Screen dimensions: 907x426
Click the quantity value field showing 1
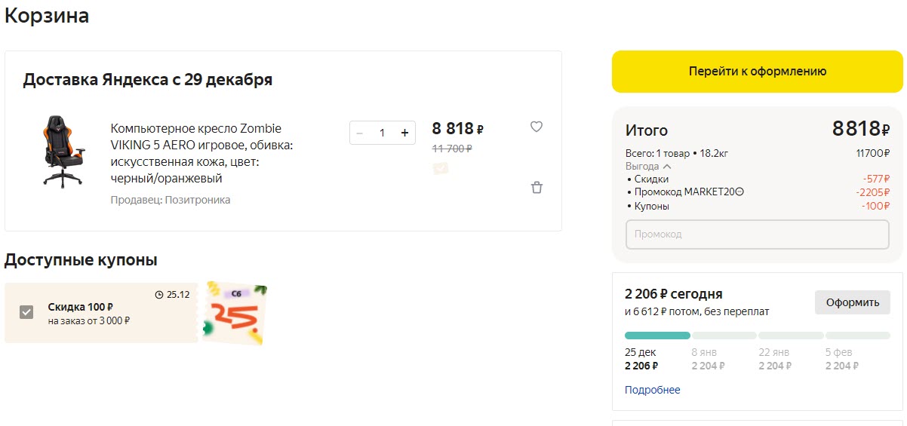point(382,133)
